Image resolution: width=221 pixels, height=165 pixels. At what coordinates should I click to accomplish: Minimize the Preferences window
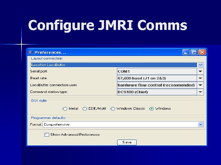186,52
